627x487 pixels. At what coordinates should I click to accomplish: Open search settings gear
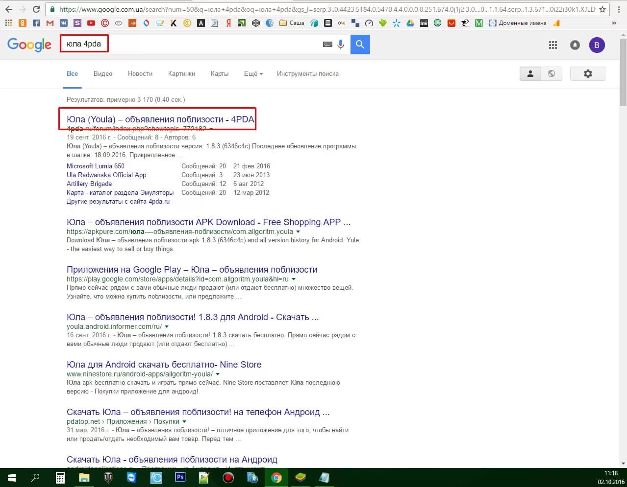click(588, 73)
